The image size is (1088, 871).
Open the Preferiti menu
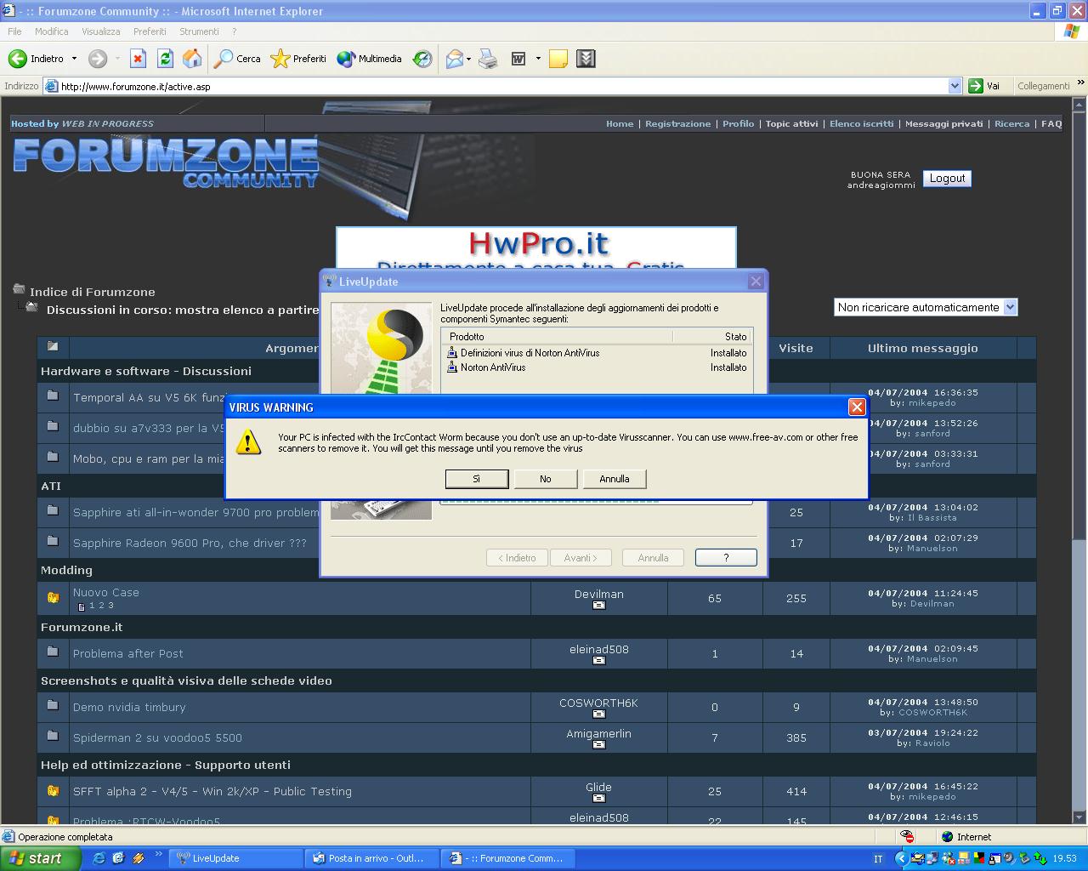tap(150, 31)
